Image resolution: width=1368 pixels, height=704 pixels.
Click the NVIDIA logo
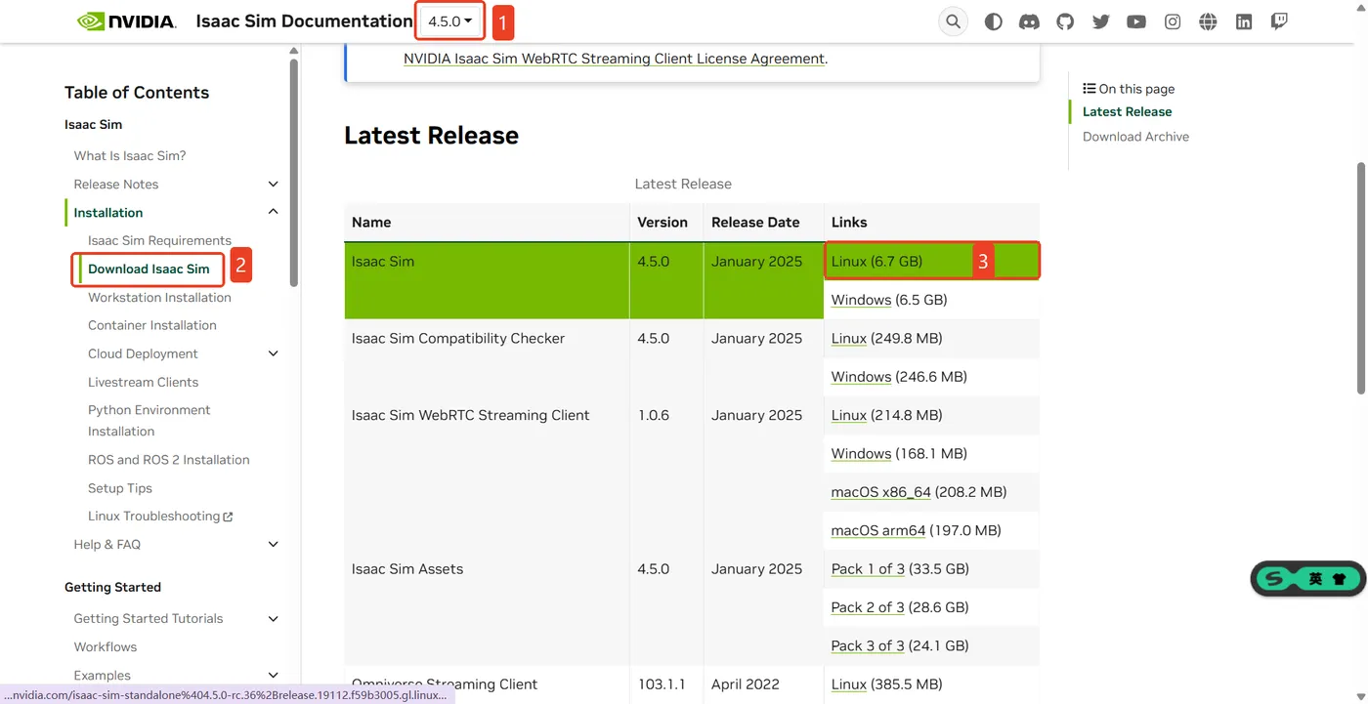[x=127, y=21]
